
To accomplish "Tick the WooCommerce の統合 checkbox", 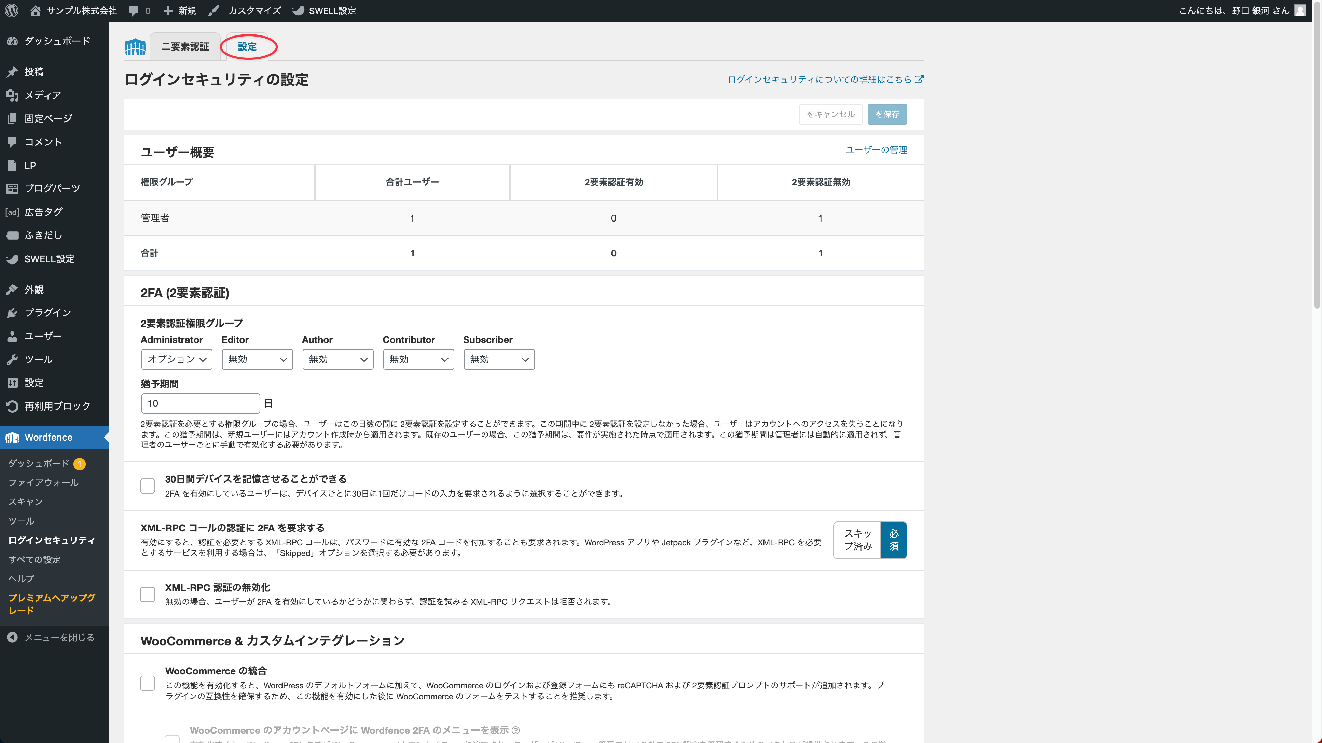I will (147, 683).
